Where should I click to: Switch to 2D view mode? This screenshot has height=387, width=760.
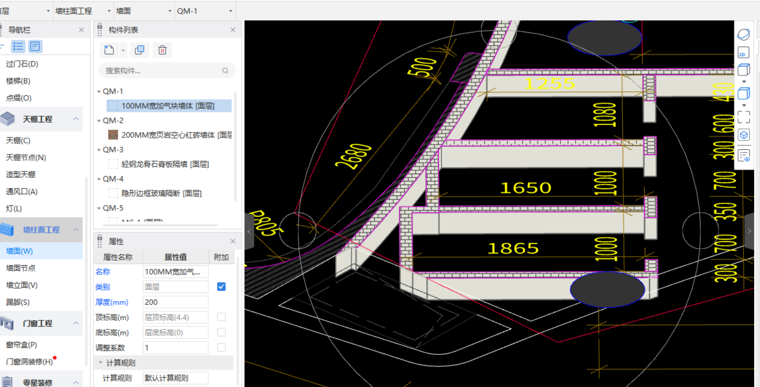point(743,53)
